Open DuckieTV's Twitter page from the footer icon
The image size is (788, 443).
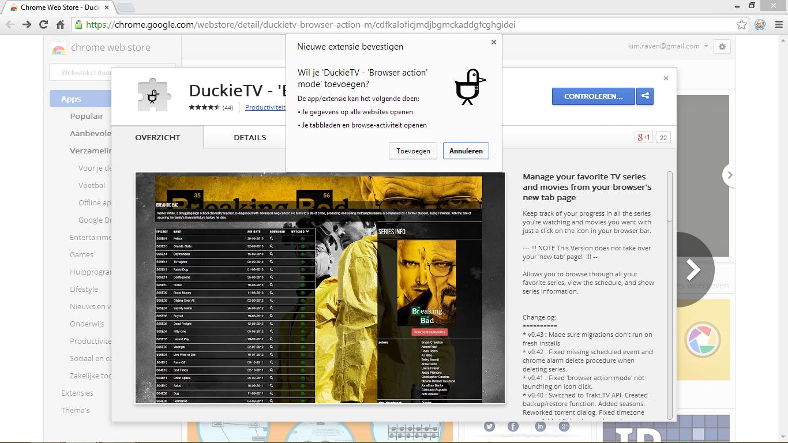490,426
